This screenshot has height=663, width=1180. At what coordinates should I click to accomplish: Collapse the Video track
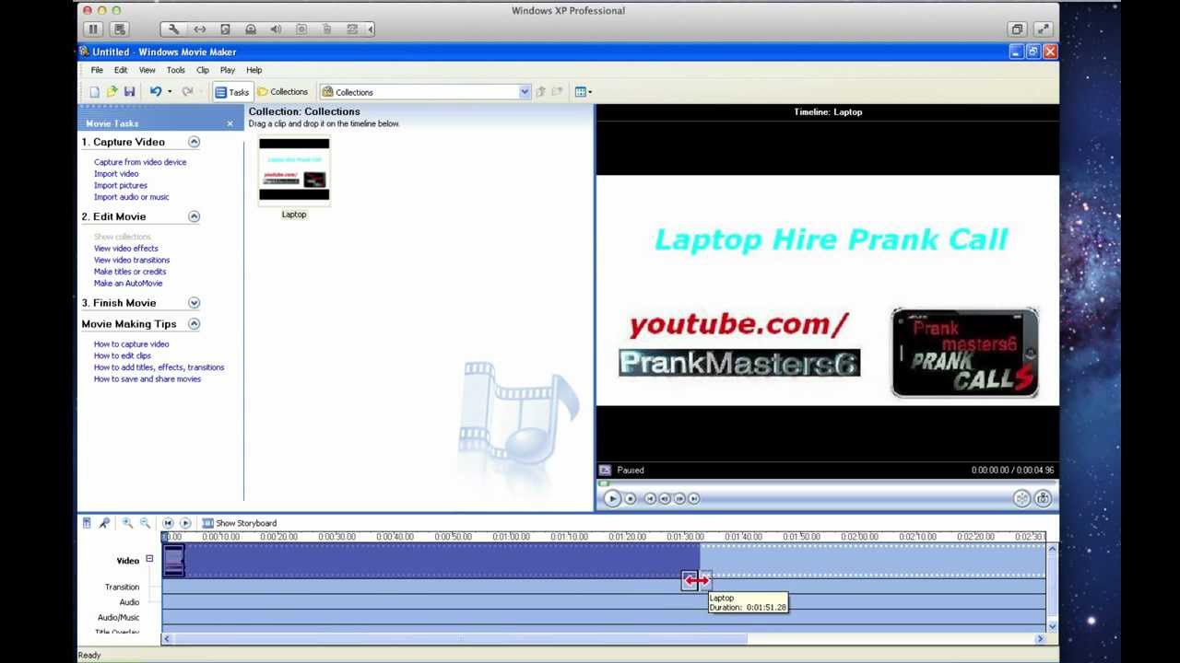point(149,559)
